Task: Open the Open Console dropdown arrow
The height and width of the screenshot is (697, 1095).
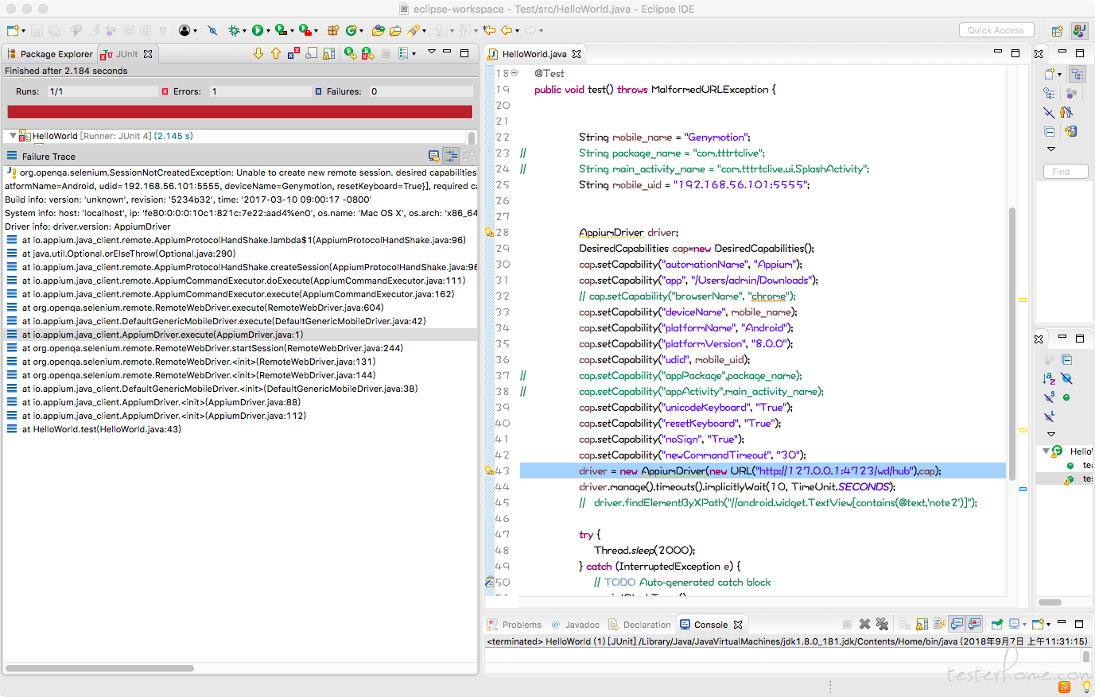Action: coord(1048,625)
